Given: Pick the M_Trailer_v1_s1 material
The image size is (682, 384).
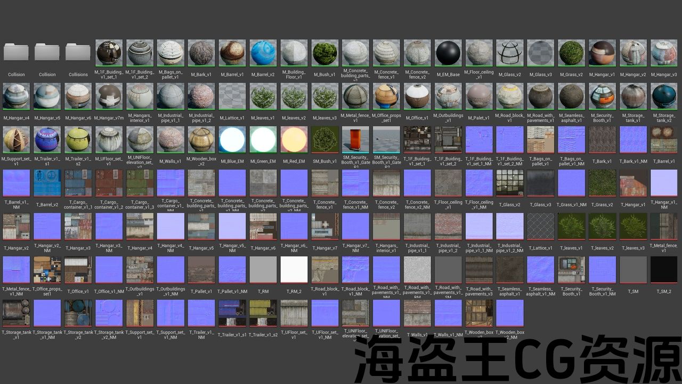Looking at the screenshot, I should click(x=47, y=140).
